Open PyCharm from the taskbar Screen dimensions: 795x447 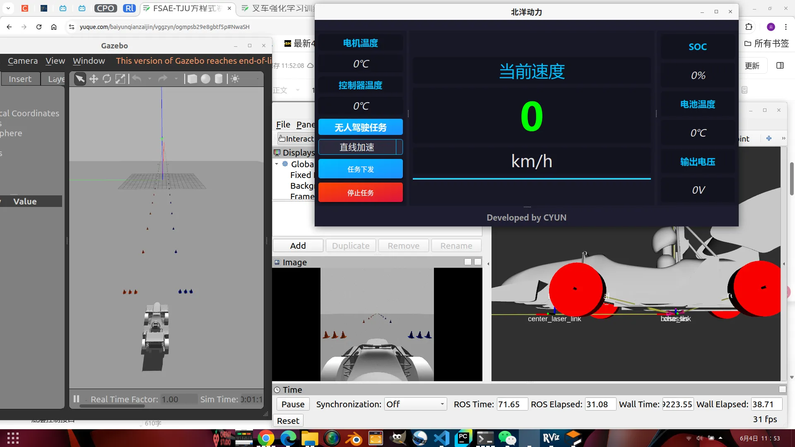(463, 438)
